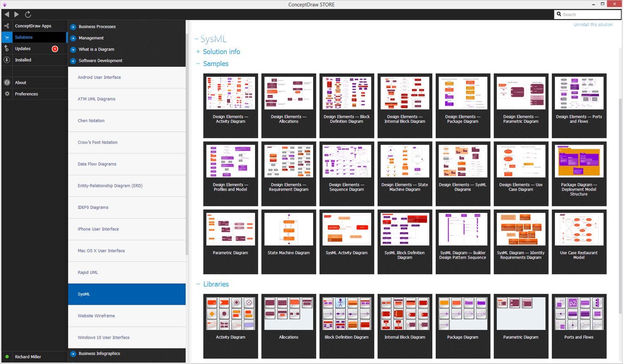Open ATM UML Diagrams solution
This screenshot has width=623, height=364.
(x=127, y=99)
